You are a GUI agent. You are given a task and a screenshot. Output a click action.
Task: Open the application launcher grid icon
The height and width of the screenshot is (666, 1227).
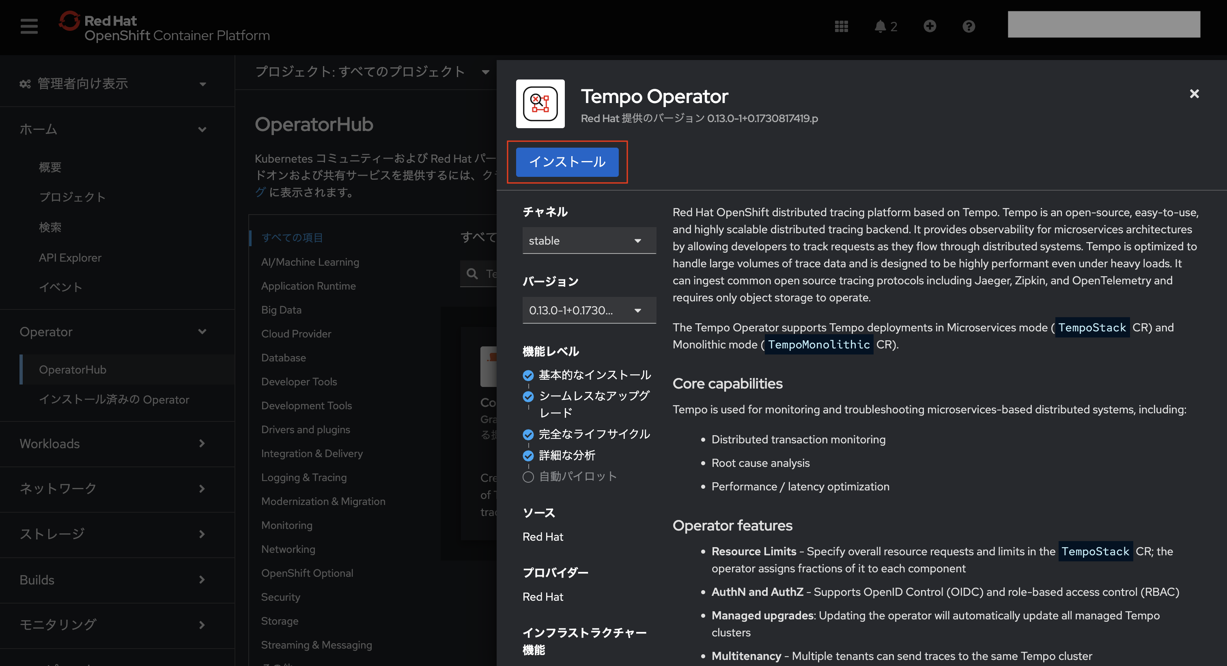(841, 26)
